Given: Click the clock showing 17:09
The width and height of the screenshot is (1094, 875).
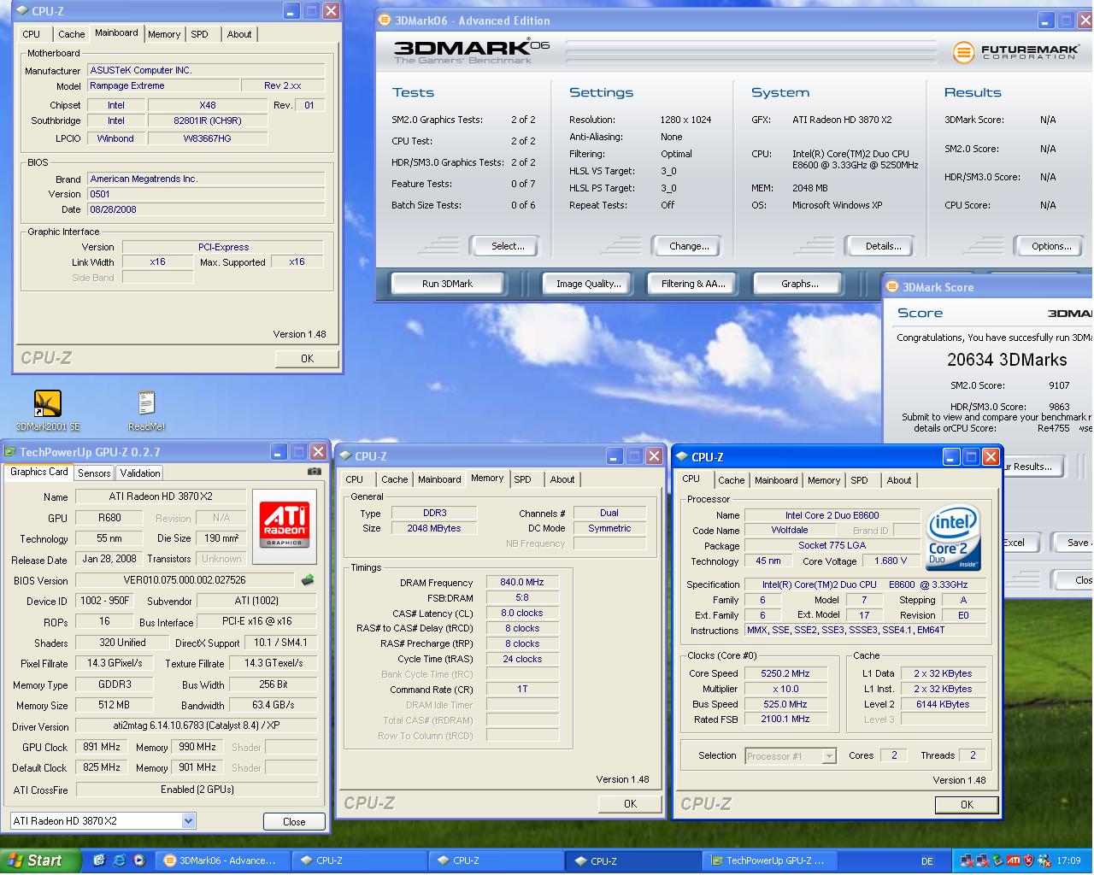Looking at the screenshot, I should click(1068, 861).
